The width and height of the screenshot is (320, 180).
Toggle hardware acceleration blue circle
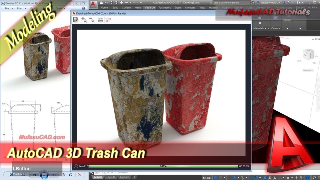click(x=307, y=178)
